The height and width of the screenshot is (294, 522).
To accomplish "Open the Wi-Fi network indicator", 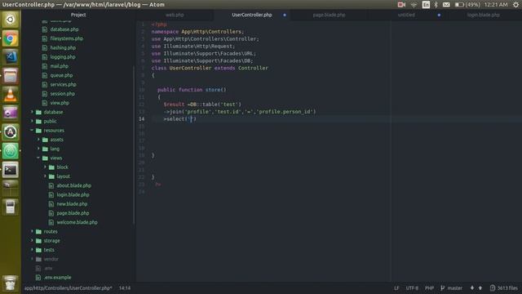I will click(x=414, y=5).
